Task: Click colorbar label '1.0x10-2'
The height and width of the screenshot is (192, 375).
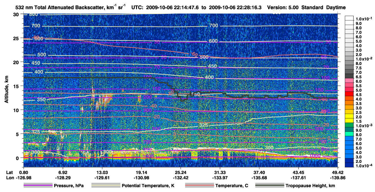Action: 364,59
